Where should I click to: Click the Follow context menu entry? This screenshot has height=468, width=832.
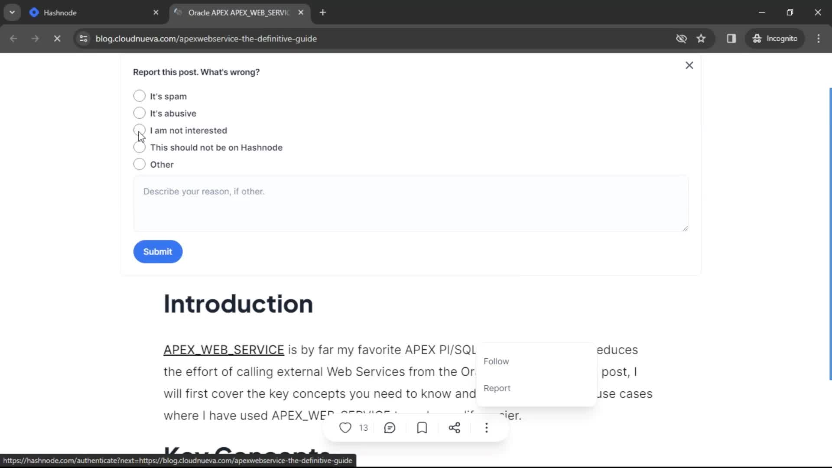pyautogui.click(x=496, y=361)
